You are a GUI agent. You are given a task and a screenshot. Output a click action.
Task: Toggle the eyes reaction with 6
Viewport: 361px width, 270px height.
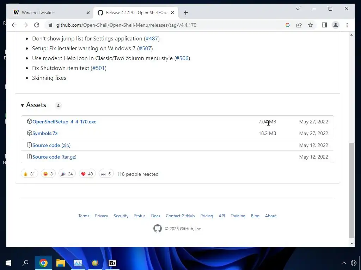point(106,174)
